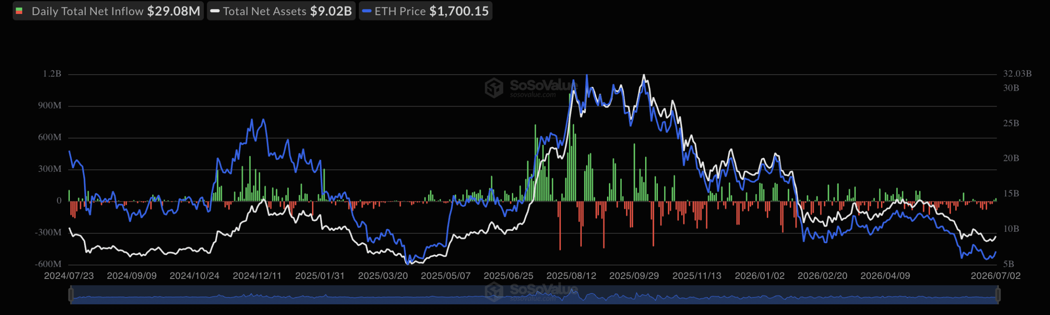The height and width of the screenshot is (315, 1050).
Task: Click the -300M left axis label
Action: point(48,233)
